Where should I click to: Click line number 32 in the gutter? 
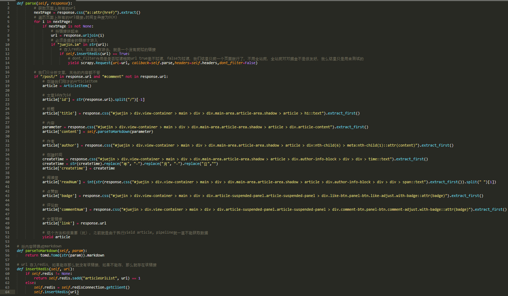[x=8, y=145]
